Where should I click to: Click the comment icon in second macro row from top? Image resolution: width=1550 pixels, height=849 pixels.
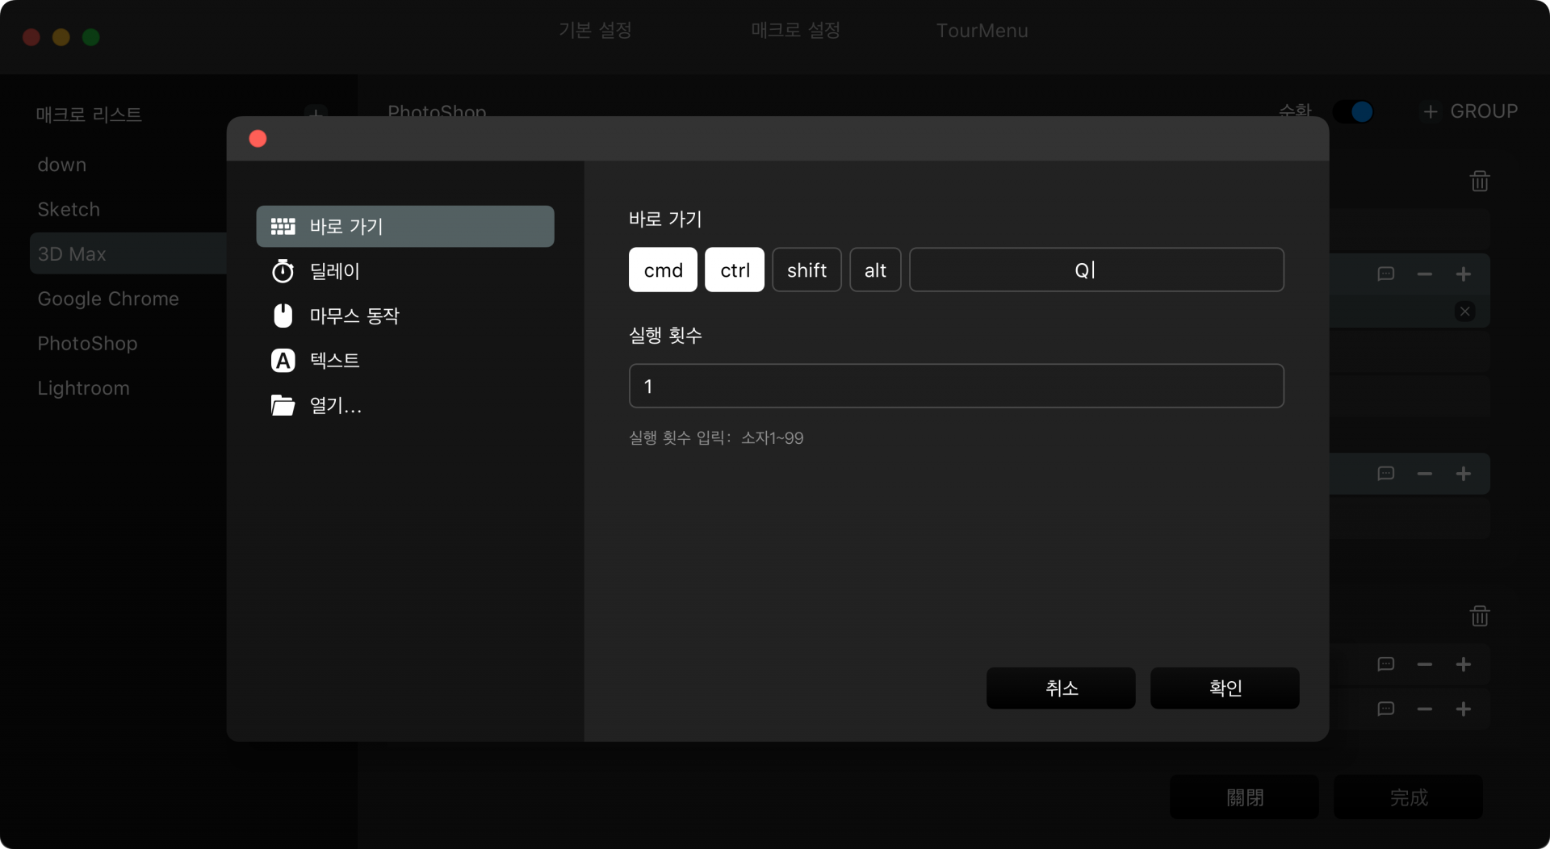tap(1386, 474)
